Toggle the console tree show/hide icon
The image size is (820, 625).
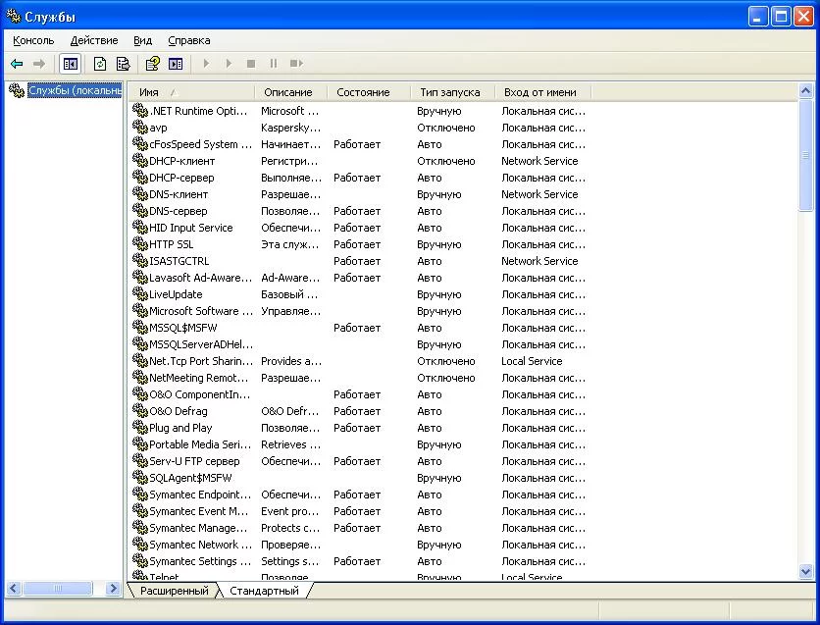point(70,64)
